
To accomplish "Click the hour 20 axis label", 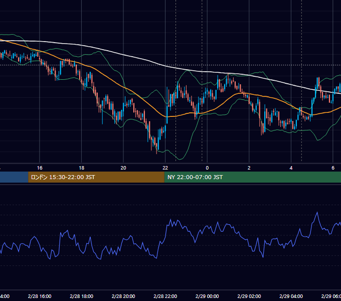I will click(123, 168).
